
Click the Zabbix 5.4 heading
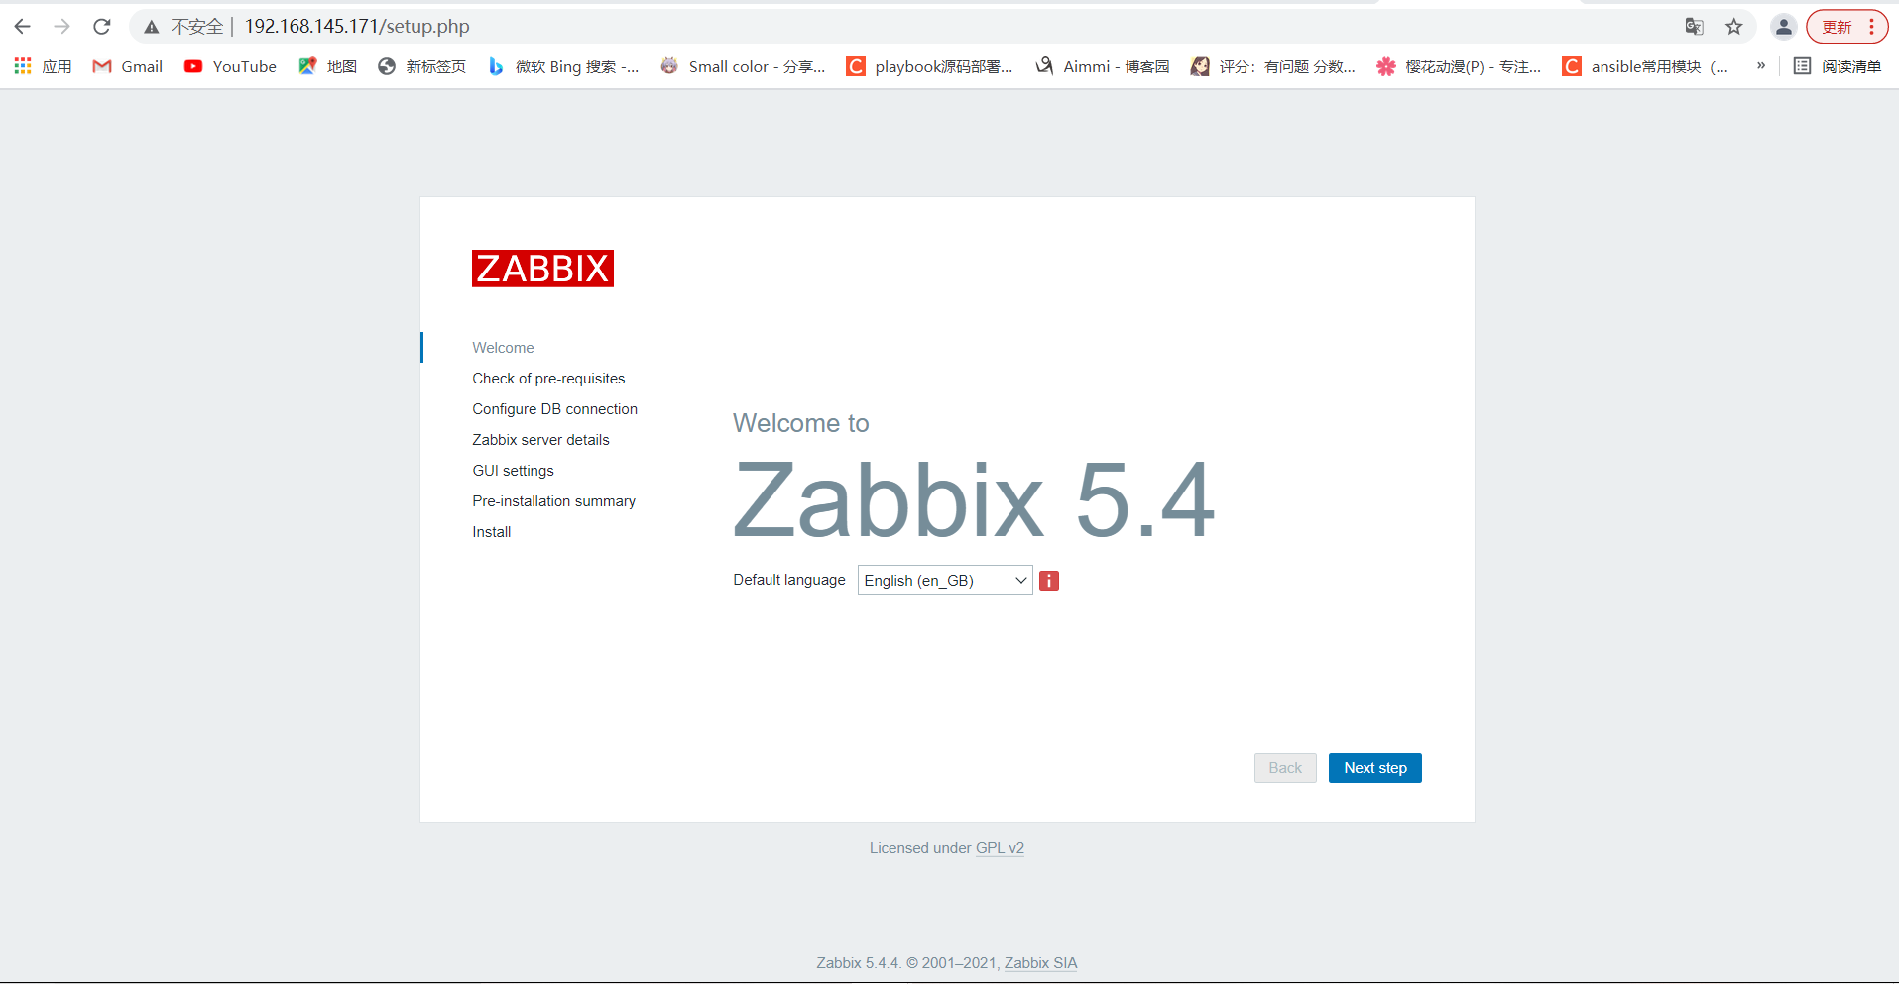point(974,500)
